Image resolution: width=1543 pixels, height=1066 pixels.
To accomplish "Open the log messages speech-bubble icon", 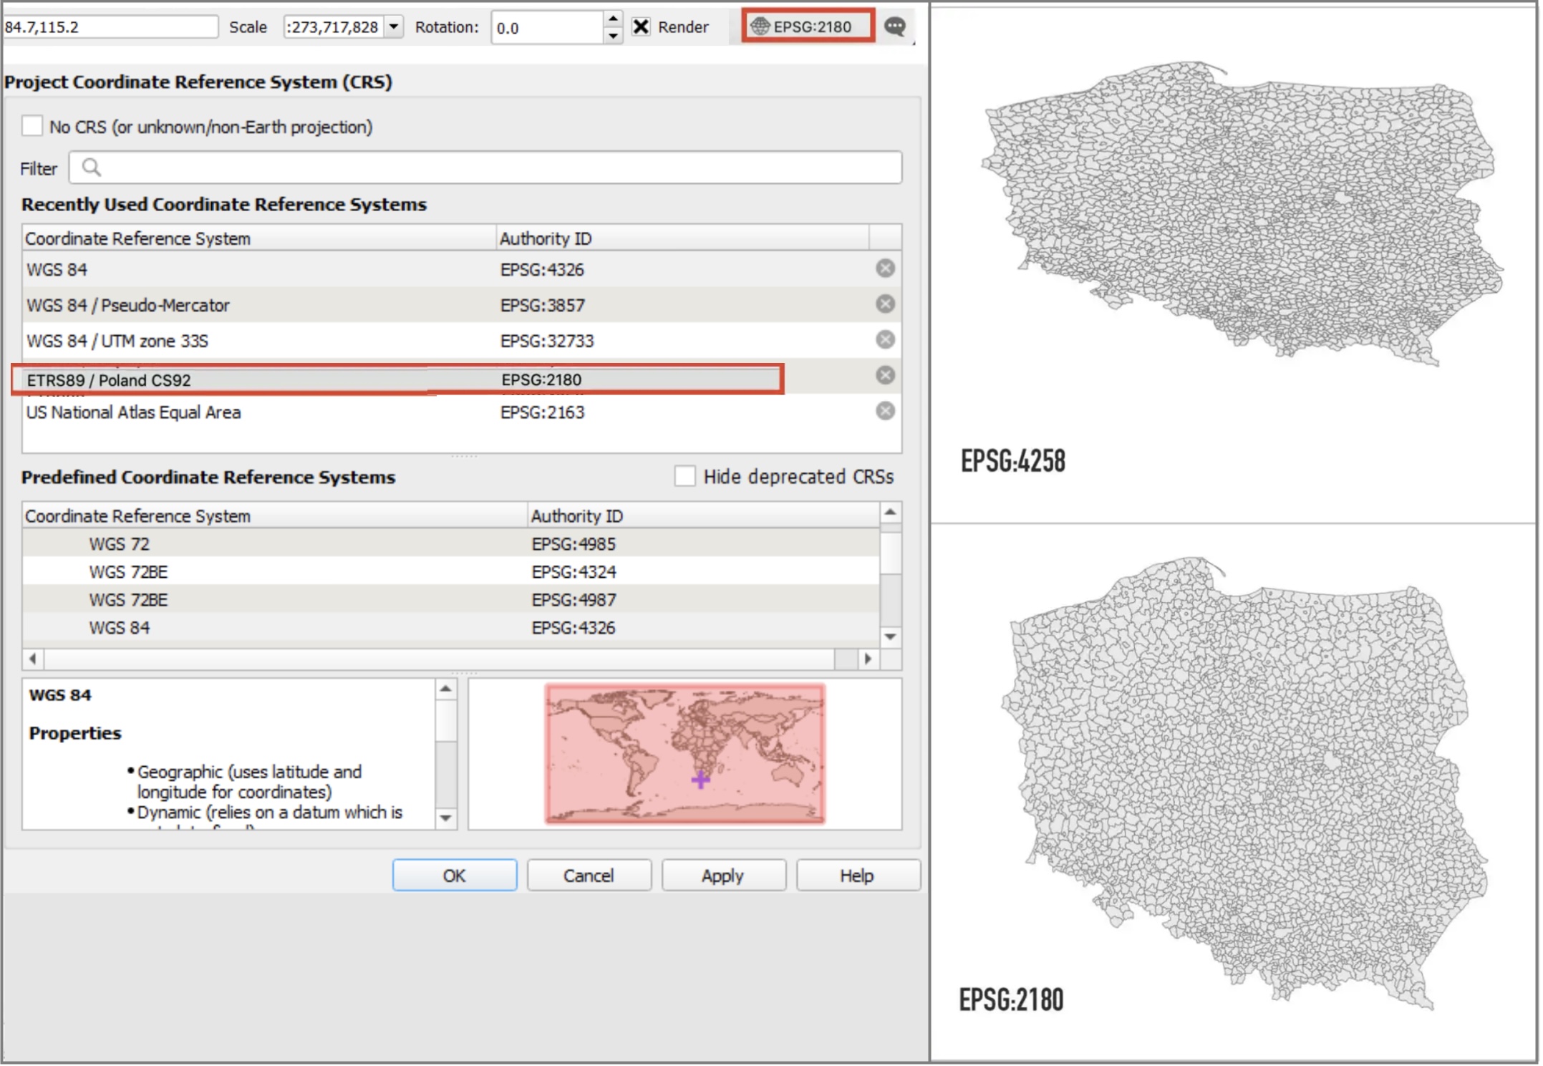I will click(x=894, y=27).
